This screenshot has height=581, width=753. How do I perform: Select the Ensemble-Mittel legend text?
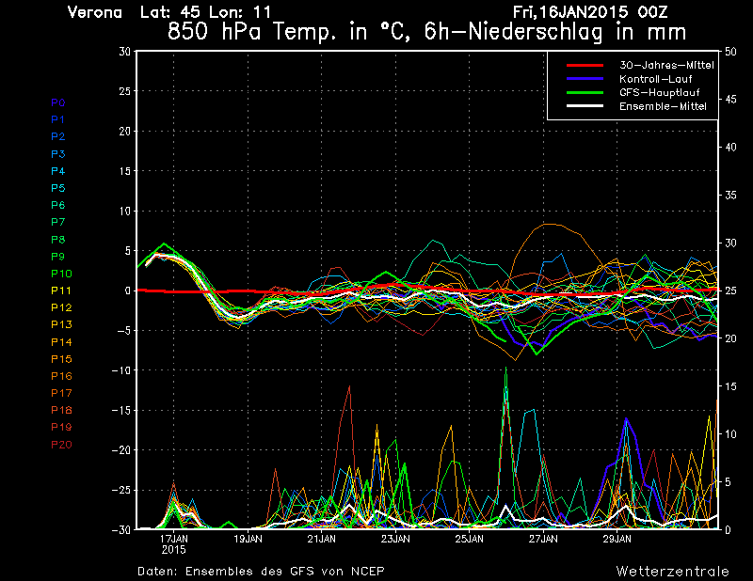[663, 106]
